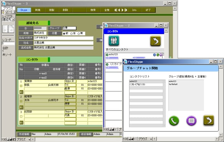Click 削除 in the top toolbar
The image size is (224, 142).
click(65, 10)
